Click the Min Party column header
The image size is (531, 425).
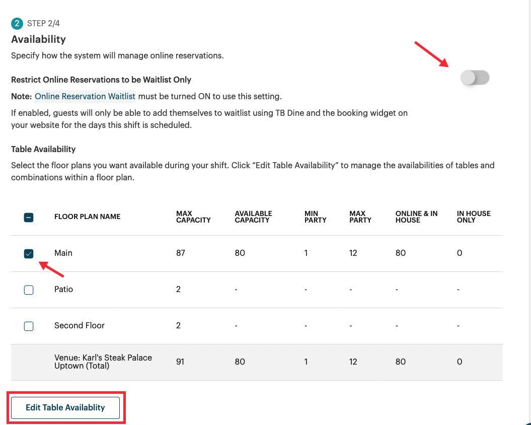(x=315, y=217)
